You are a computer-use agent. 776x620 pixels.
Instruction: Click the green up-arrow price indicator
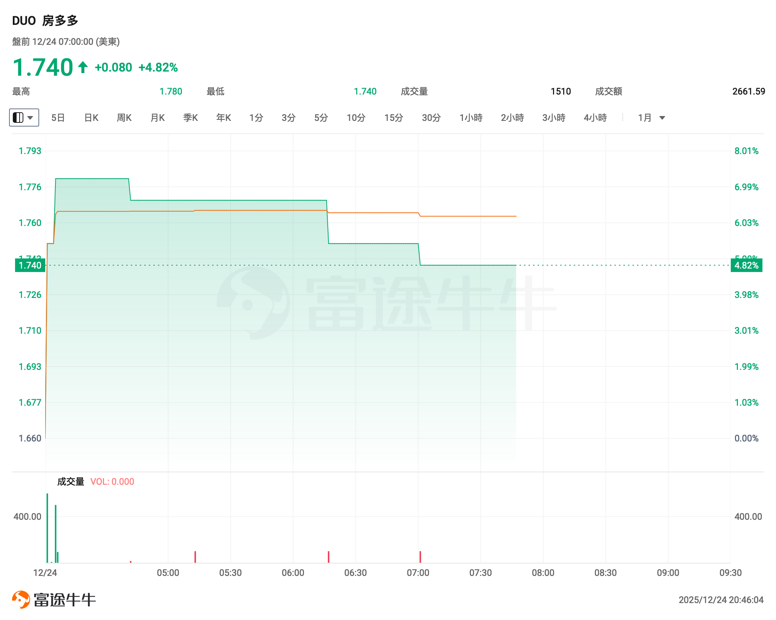pyautogui.click(x=83, y=67)
